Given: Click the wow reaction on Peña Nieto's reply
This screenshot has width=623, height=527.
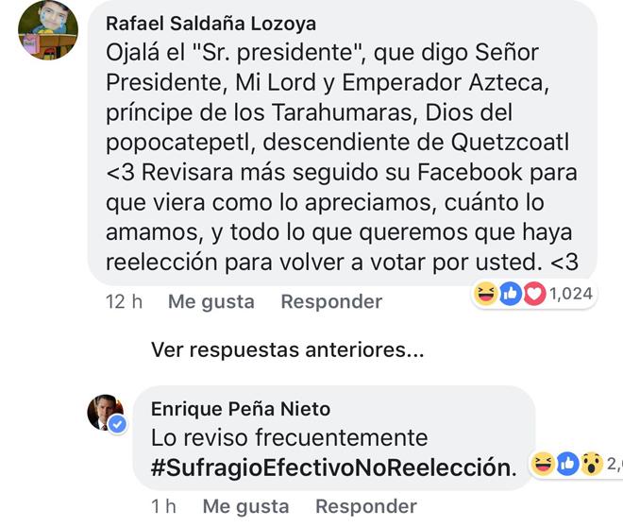Looking at the screenshot, I should pos(591,463).
